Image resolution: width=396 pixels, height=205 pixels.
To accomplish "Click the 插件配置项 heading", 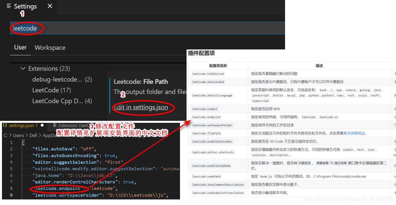I will click(x=201, y=53).
